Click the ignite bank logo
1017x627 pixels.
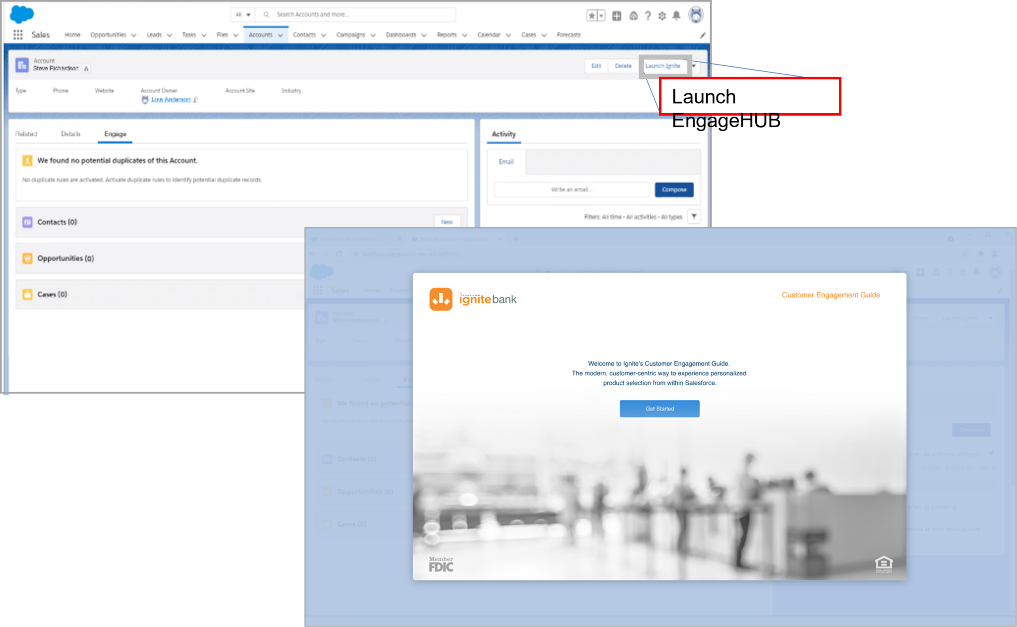coord(442,298)
